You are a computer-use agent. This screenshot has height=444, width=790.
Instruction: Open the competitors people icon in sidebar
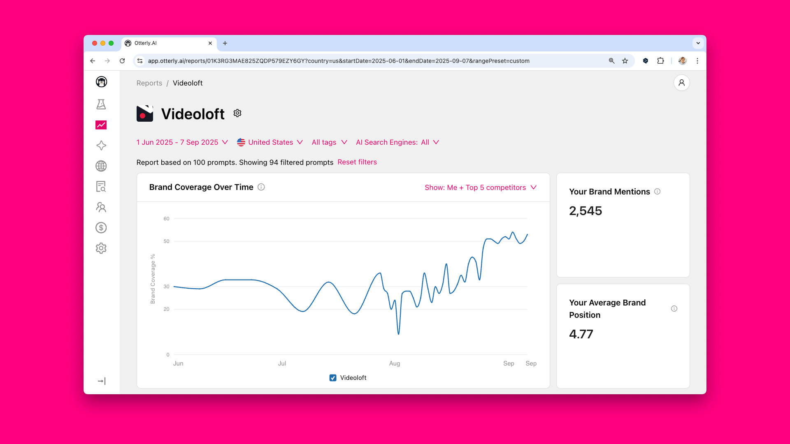[101, 207]
